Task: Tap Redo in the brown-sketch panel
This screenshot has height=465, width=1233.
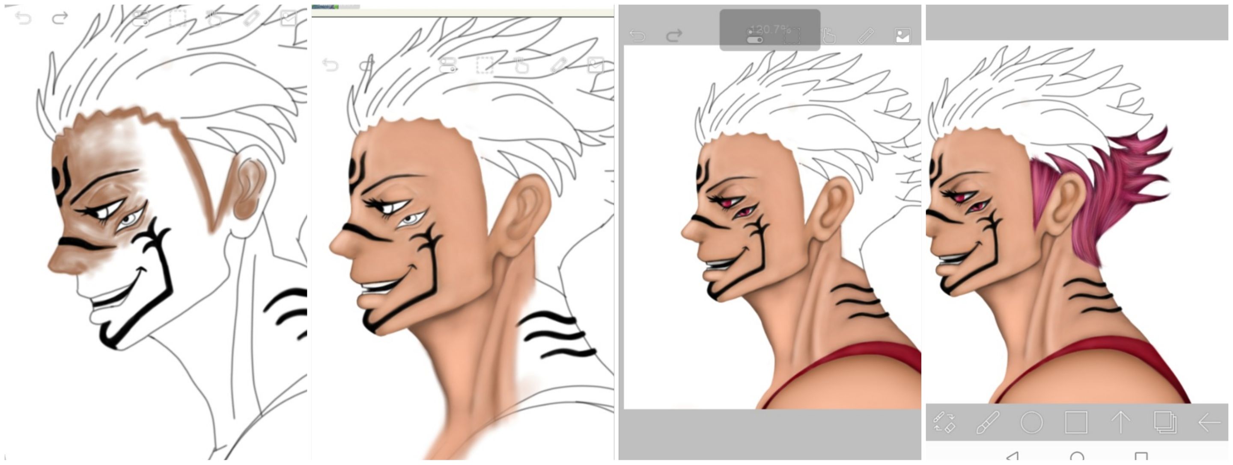Action: click(60, 18)
